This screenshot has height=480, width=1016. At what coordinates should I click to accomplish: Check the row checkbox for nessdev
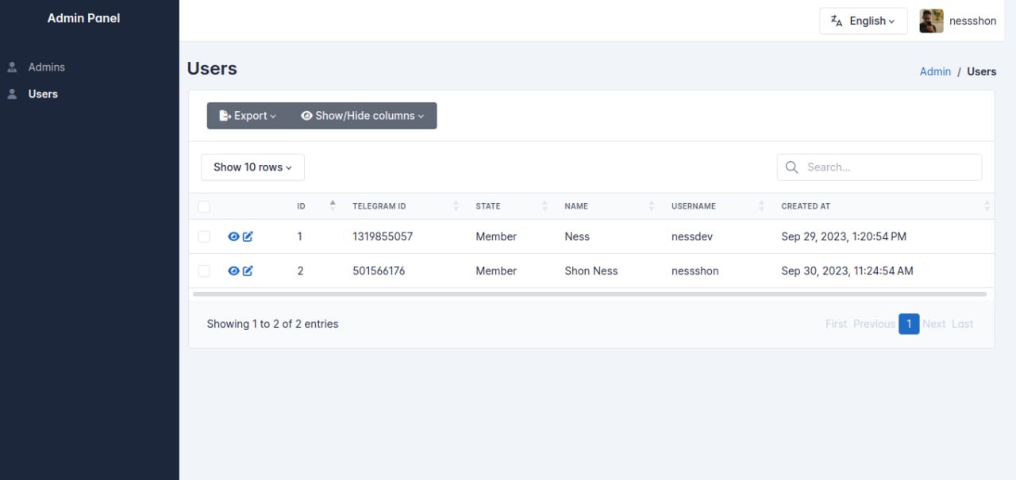tap(204, 236)
